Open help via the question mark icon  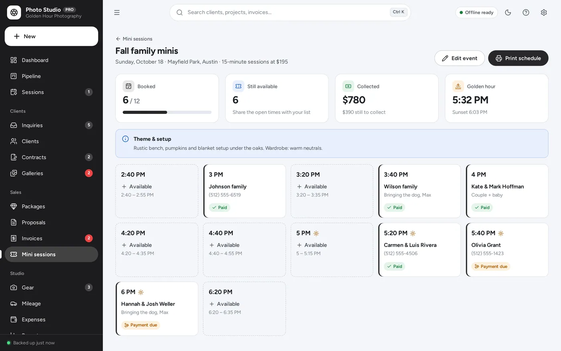coord(526,12)
